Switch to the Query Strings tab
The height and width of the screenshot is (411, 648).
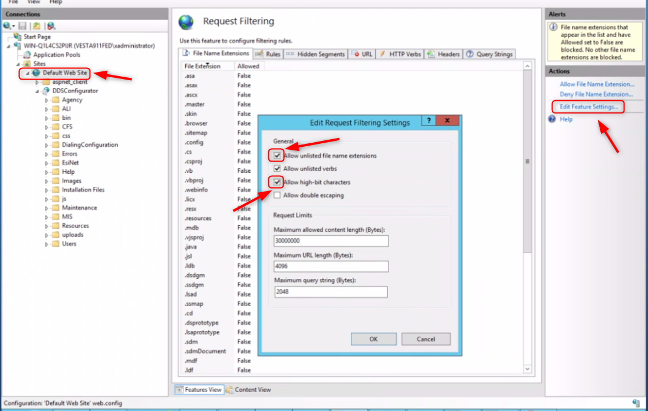(x=489, y=54)
